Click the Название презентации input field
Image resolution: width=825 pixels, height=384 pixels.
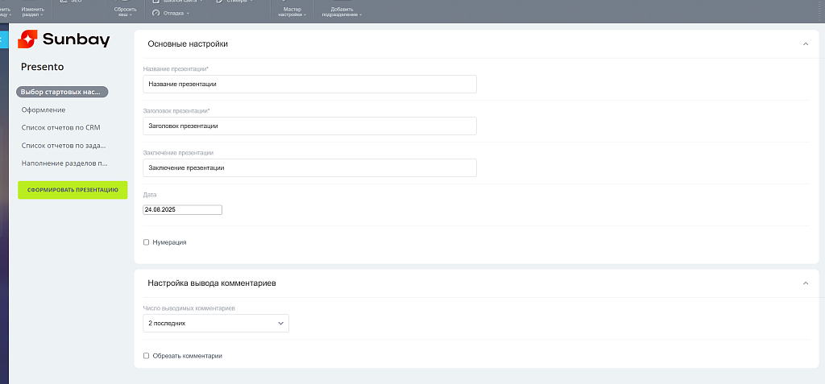309,84
